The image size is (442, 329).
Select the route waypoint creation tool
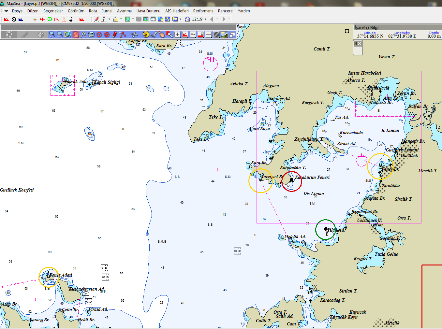pos(123,34)
